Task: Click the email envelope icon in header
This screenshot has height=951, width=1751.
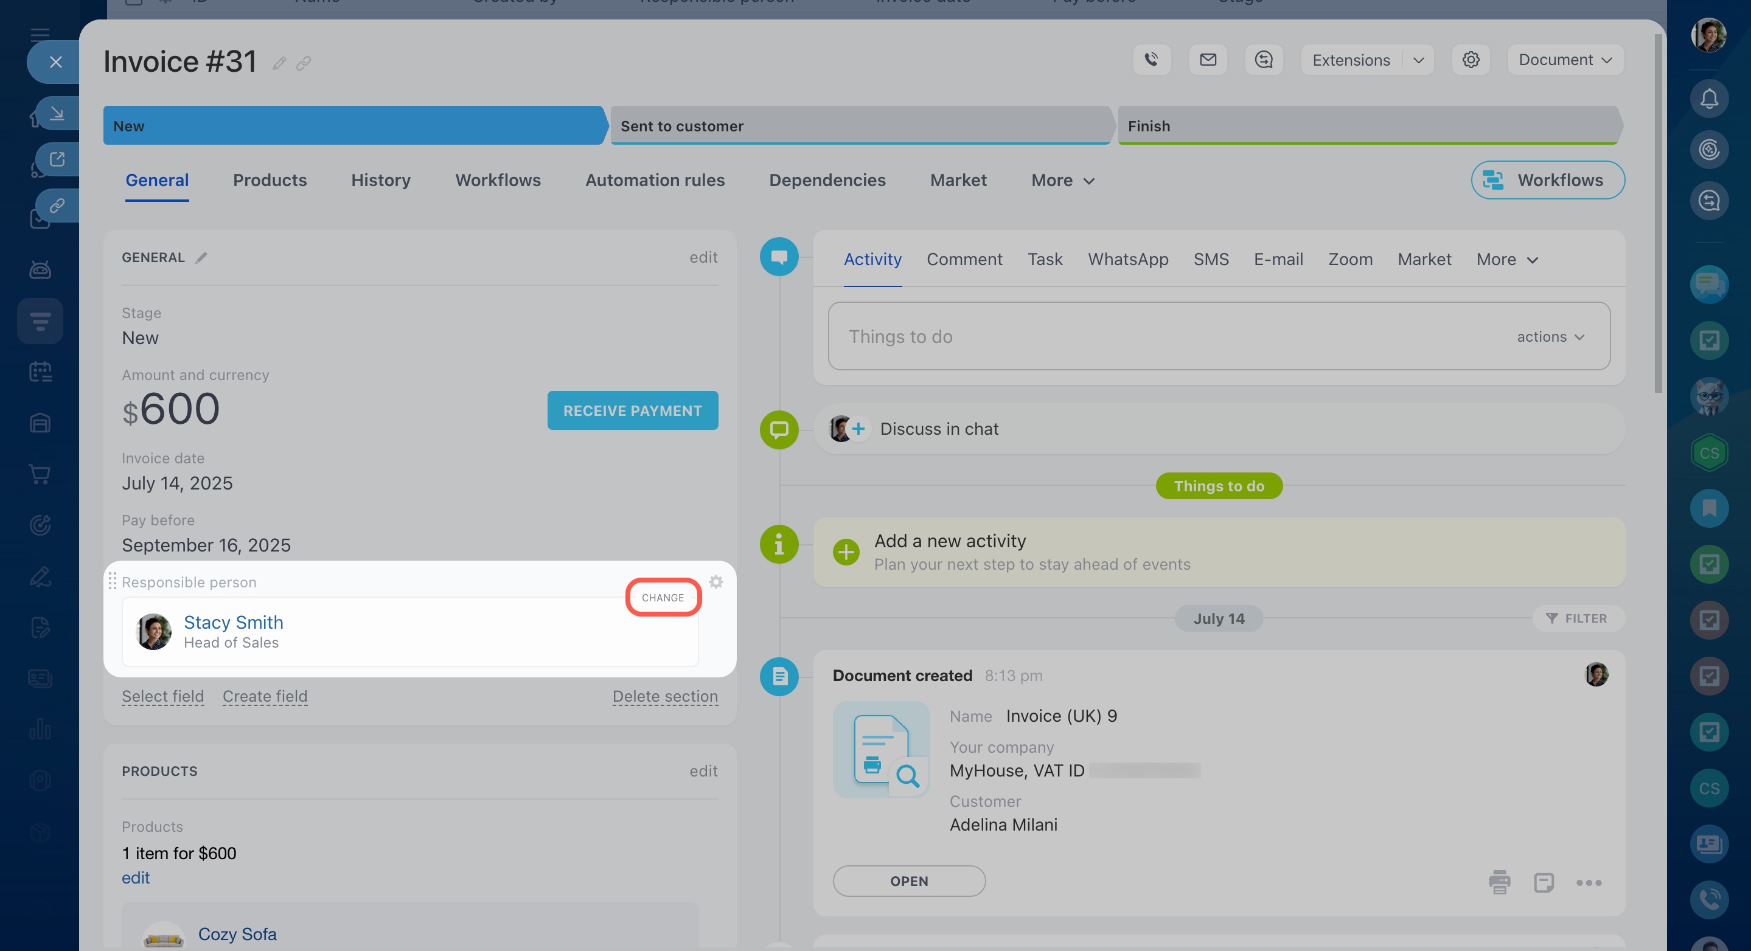Action: click(x=1208, y=60)
